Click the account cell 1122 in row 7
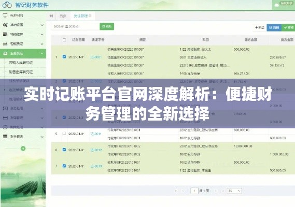 pyautogui.click(x=195, y=170)
